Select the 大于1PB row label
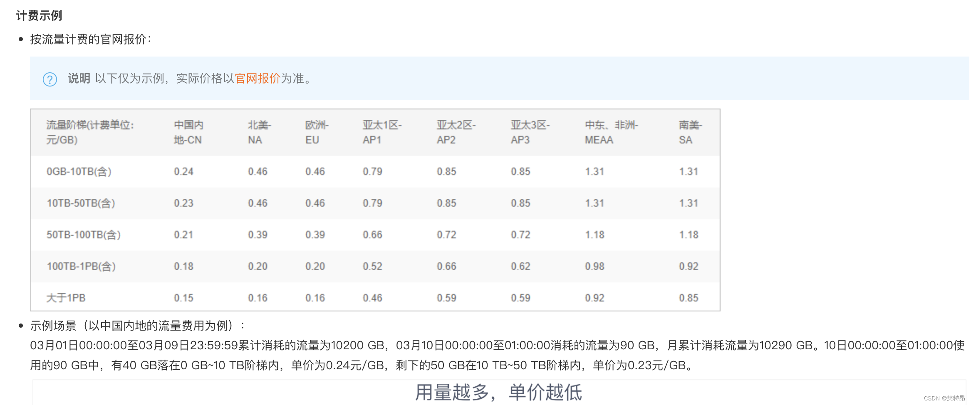Screen dimensions: 971x405 (x=66, y=298)
